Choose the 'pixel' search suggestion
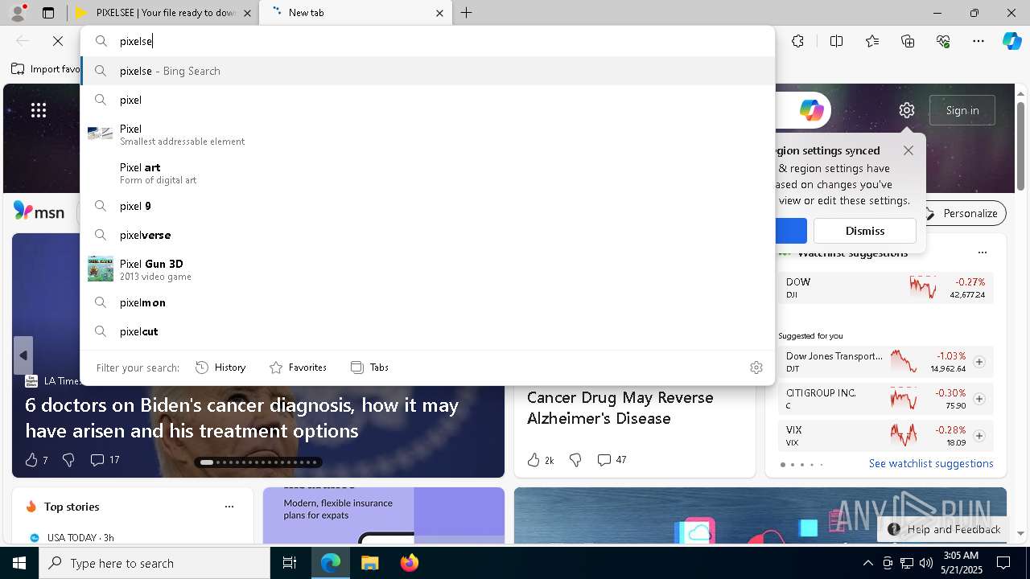This screenshot has width=1030, height=579. (x=427, y=100)
